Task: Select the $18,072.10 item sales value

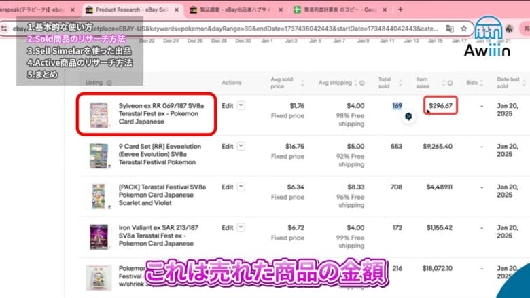Action: [438, 268]
